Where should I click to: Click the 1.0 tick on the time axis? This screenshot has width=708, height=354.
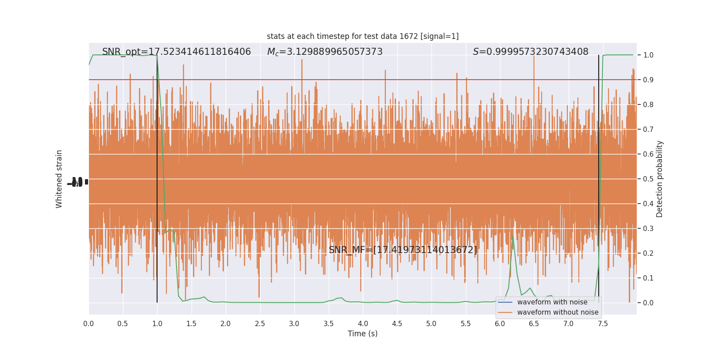point(157,323)
